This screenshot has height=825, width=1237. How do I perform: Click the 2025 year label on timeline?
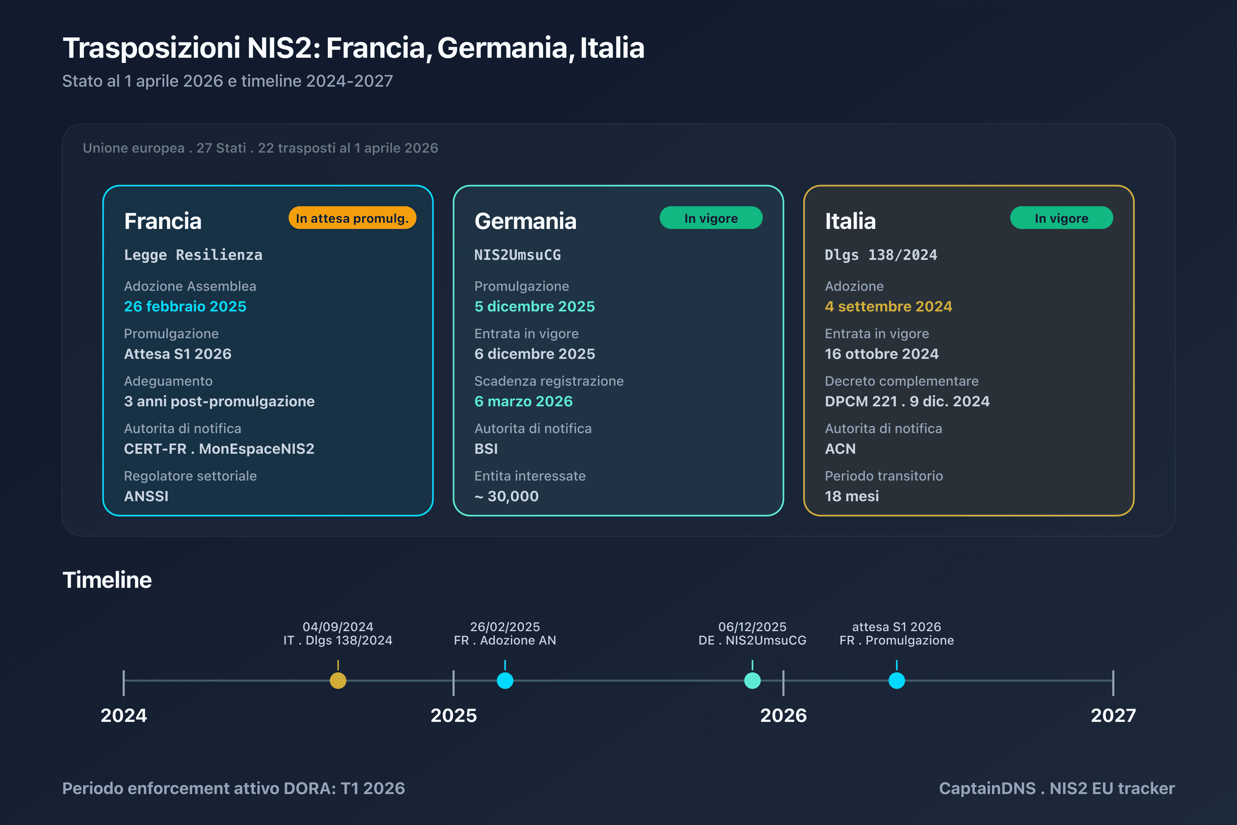453,715
